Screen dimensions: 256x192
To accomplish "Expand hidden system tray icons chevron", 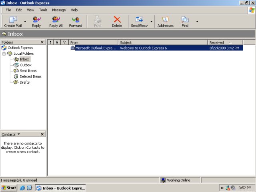I will pyautogui.click(x=222, y=188).
